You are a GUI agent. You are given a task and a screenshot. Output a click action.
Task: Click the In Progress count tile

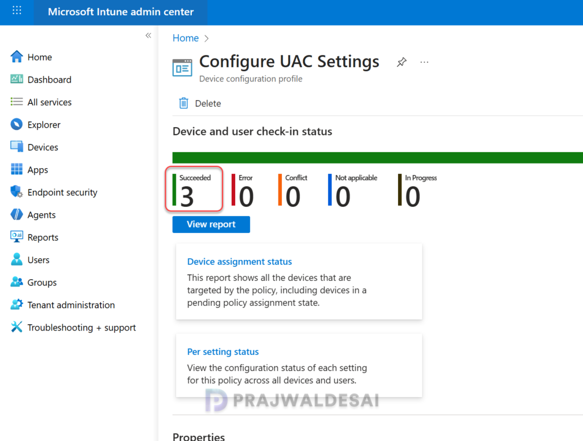tap(417, 190)
